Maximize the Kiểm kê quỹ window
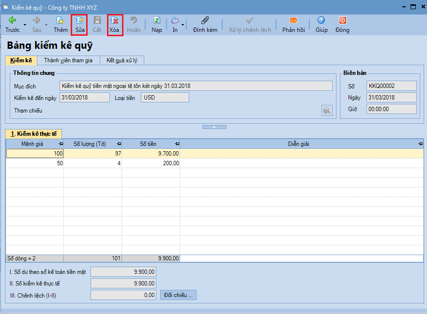The height and width of the screenshot is (314, 427). pyautogui.click(x=413, y=7)
